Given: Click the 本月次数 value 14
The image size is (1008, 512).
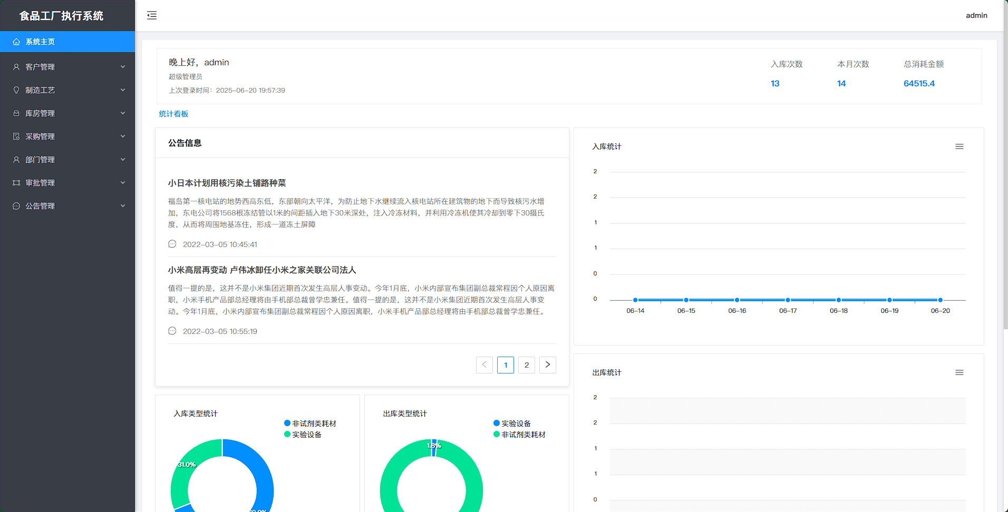Looking at the screenshot, I should click(x=841, y=83).
